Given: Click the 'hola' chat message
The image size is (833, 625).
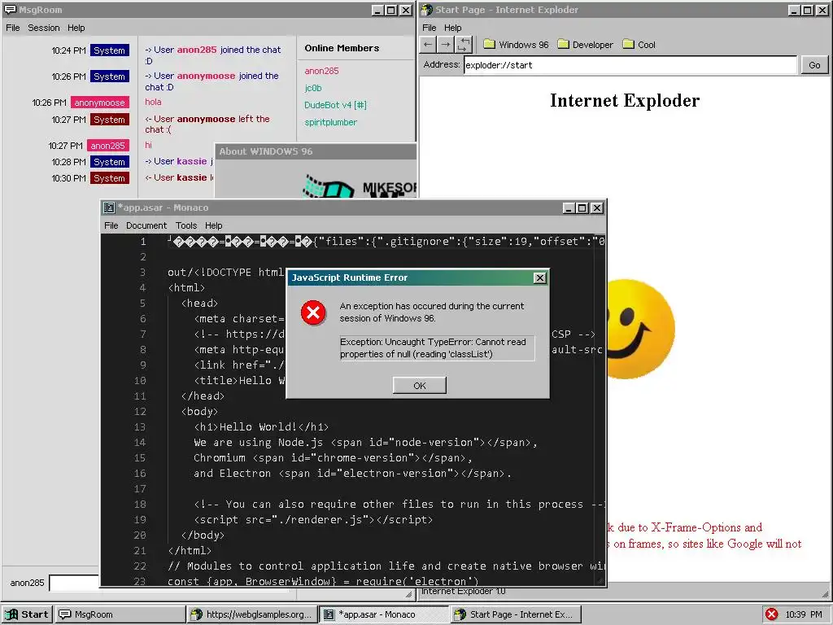Looking at the screenshot, I should tap(153, 102).
